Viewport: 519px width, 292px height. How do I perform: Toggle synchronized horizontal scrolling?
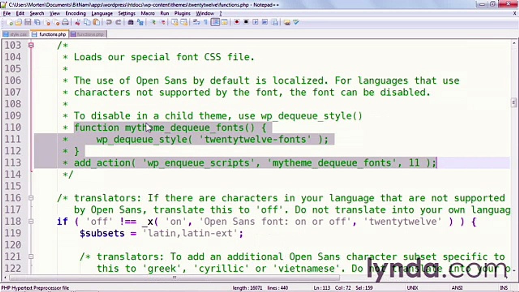(x=184, y=22)
